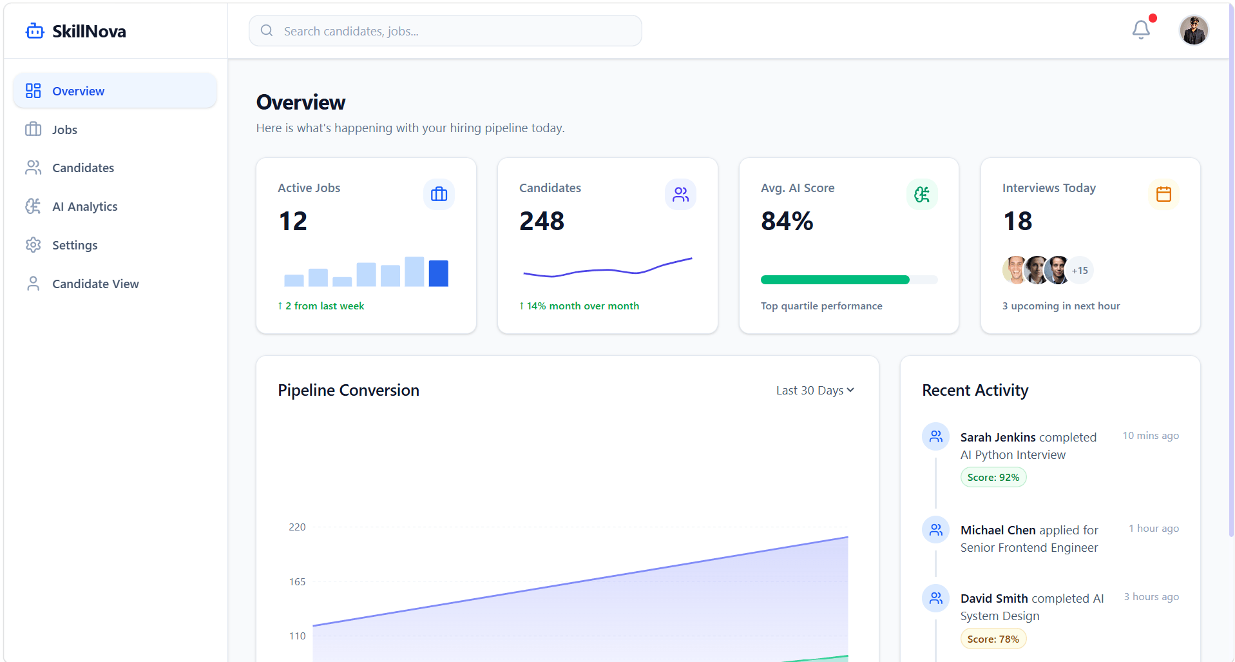Viewport: 1235px width, 662px height.
Task: Click the '2 from last week' text
Action: pos(321,306)
